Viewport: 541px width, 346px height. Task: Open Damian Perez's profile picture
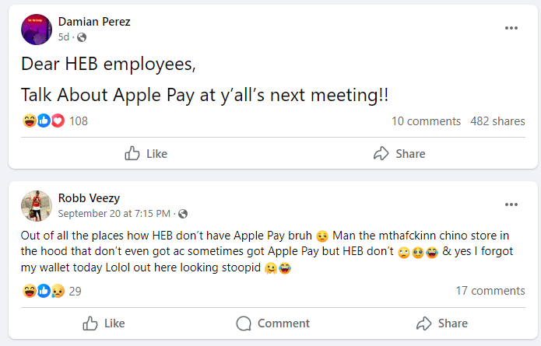click(x=37, y=29)
